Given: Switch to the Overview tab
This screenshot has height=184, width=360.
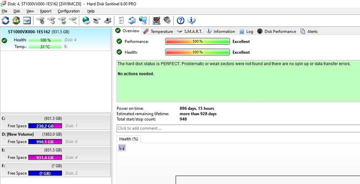Looking at the screenshot, I should (x=128, y=31).
